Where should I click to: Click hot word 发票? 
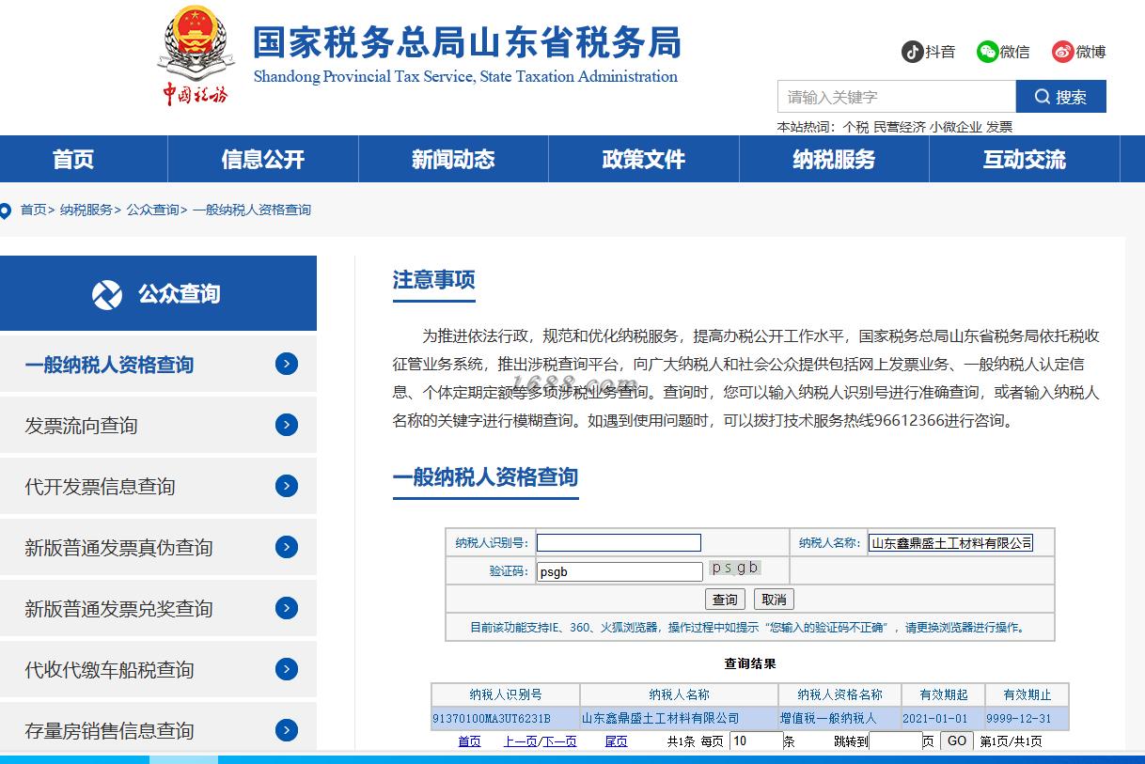click(999, 127)
